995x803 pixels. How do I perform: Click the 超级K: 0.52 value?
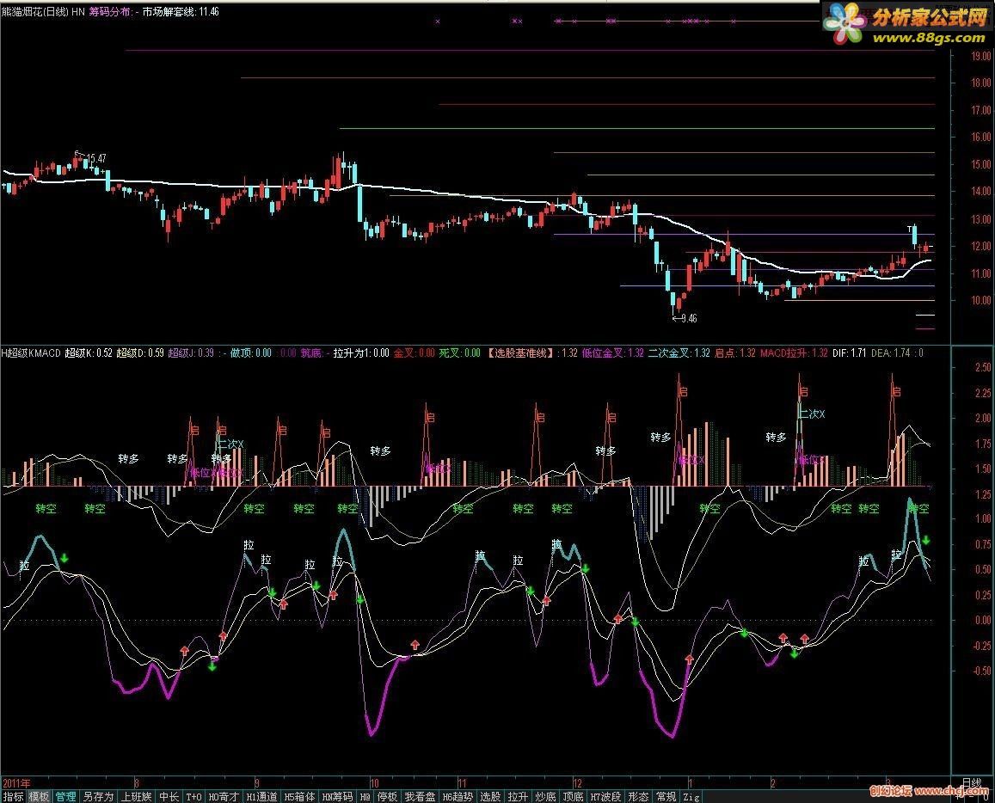coord(89,352)
